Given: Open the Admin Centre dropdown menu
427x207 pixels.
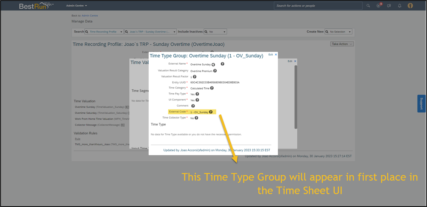Looking at the screenshot, I should click(76, 6).
